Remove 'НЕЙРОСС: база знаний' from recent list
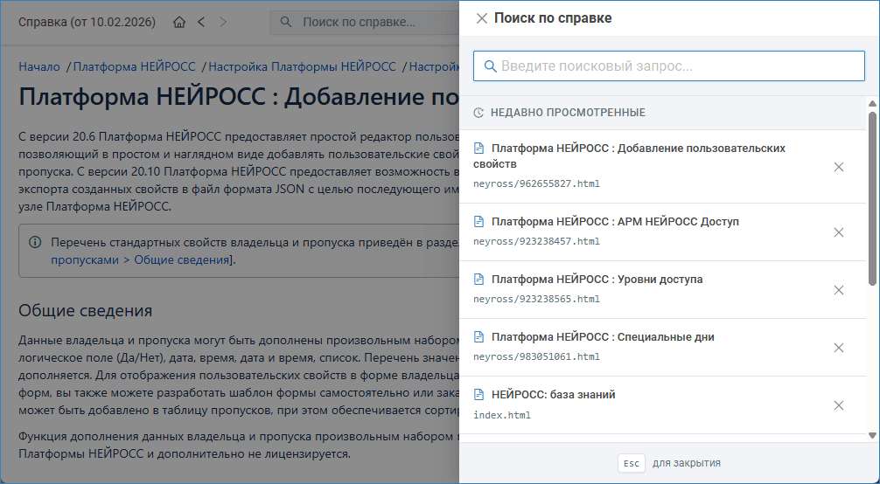This screenshot has width=880, height=484. [838, 405]
